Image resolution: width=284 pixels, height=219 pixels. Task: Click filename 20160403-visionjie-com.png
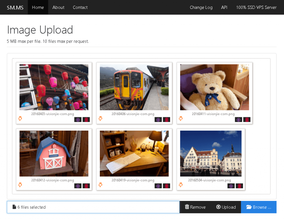pos(53,114)
